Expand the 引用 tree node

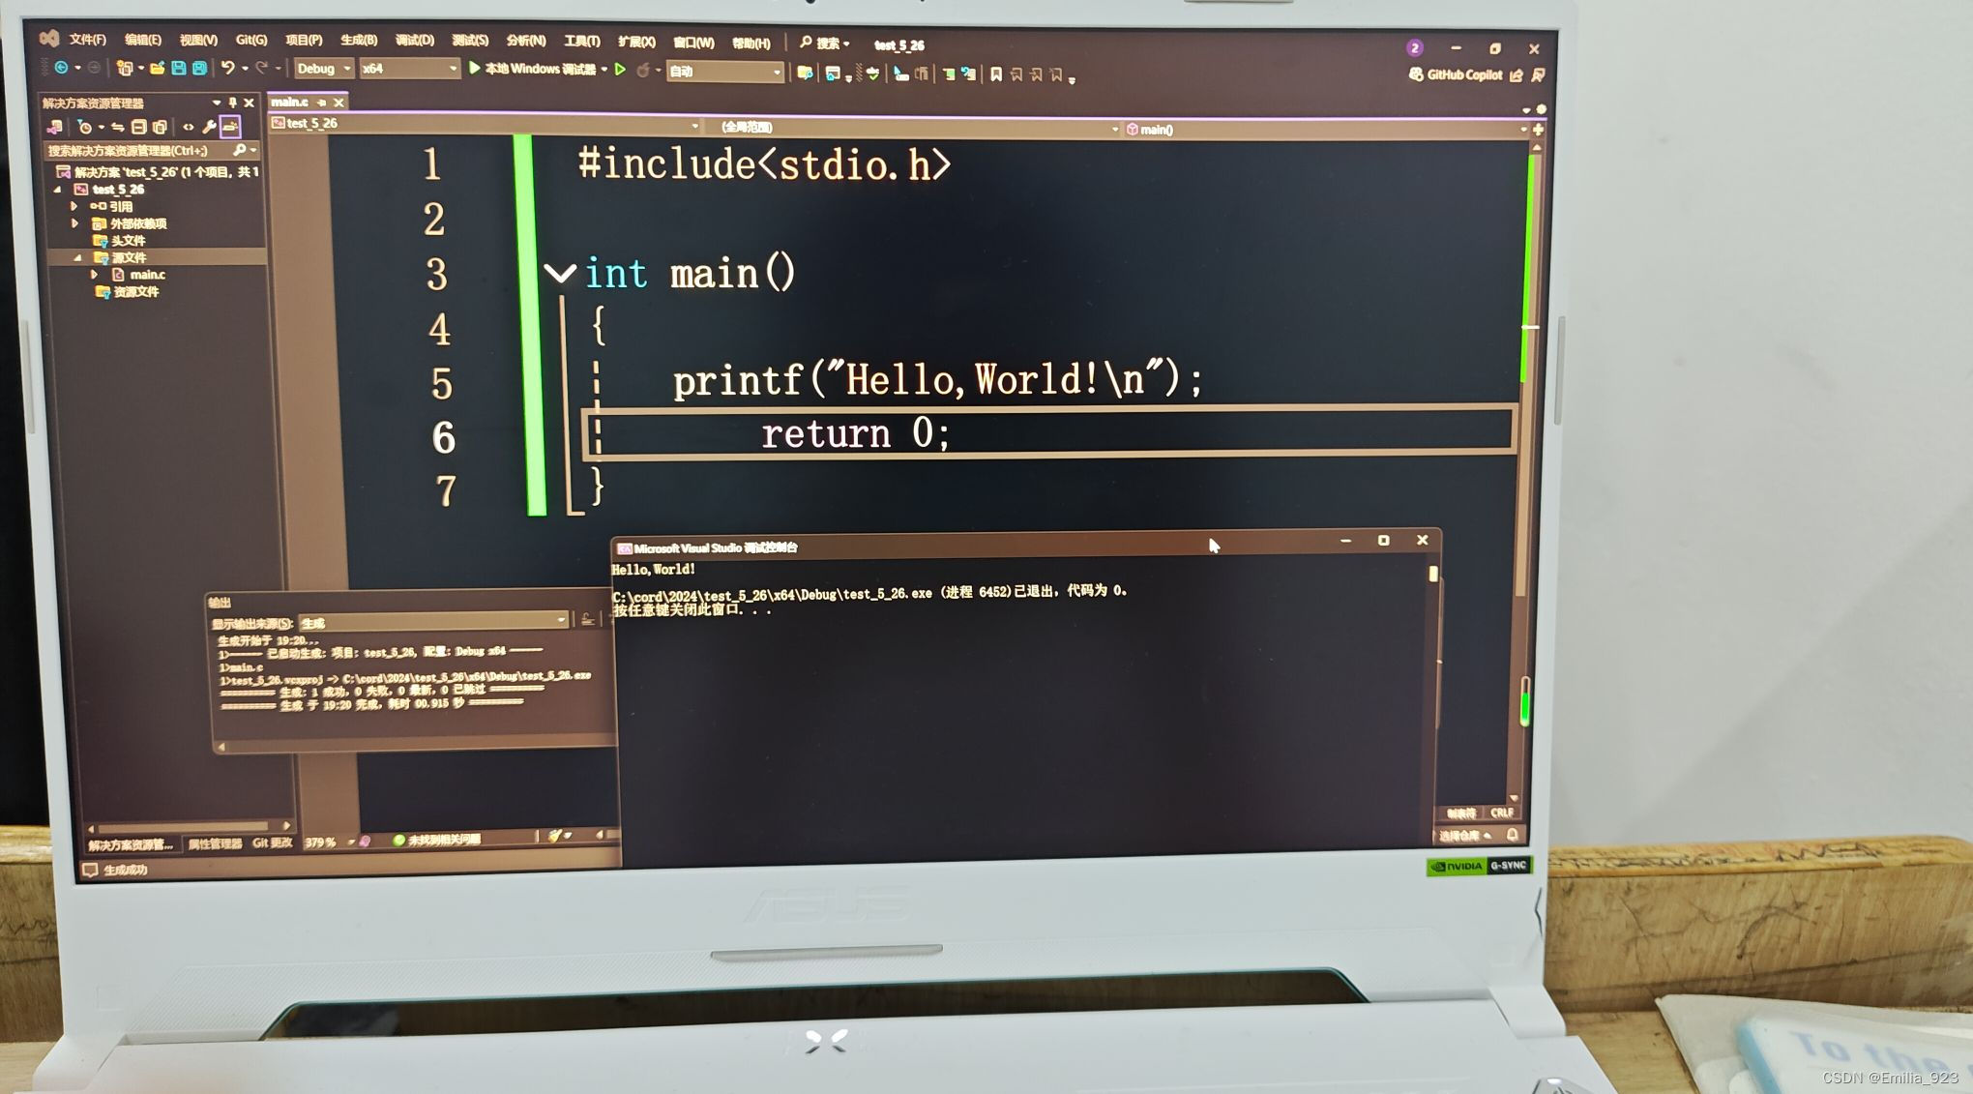[74, 206]
